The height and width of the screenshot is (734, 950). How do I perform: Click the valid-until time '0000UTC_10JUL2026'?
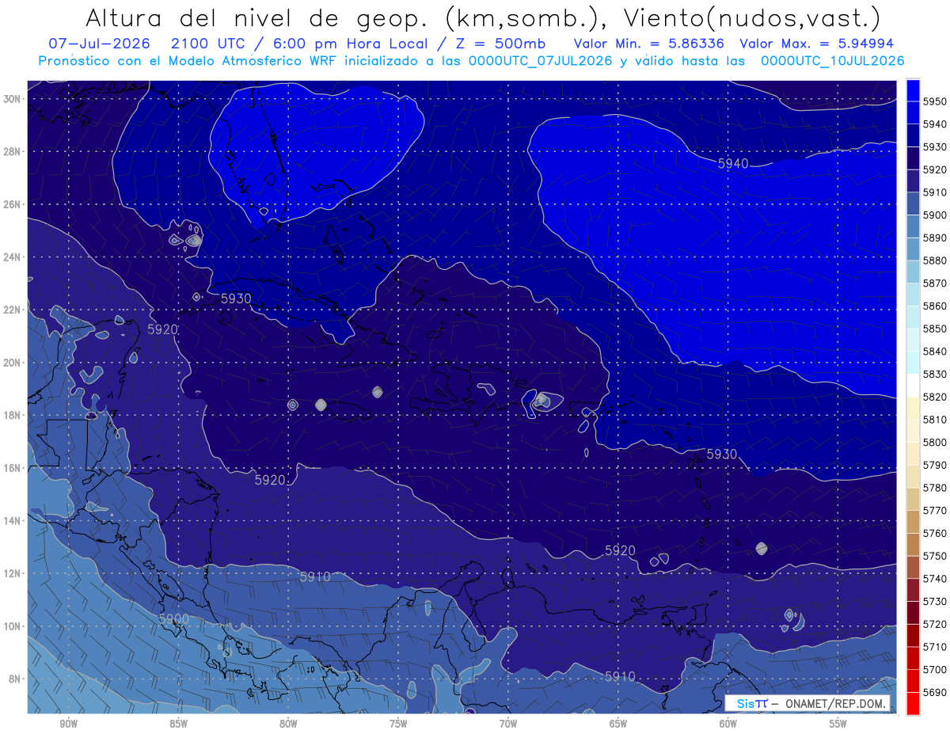(832, 61)
